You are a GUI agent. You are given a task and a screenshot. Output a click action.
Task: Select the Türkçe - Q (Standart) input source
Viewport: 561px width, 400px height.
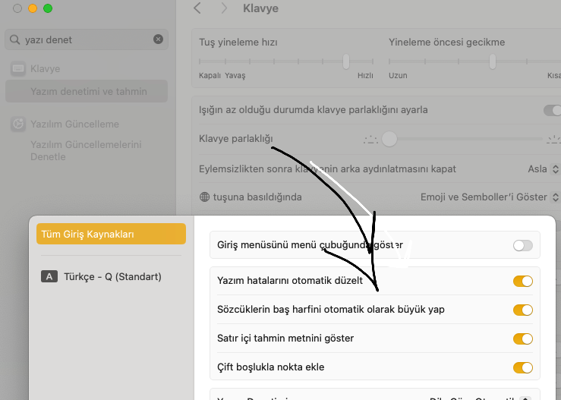coord(111,277)
